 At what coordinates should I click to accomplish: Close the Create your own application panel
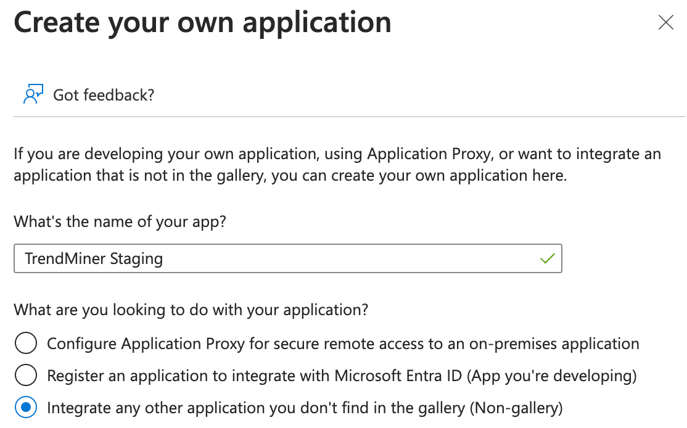665,23
